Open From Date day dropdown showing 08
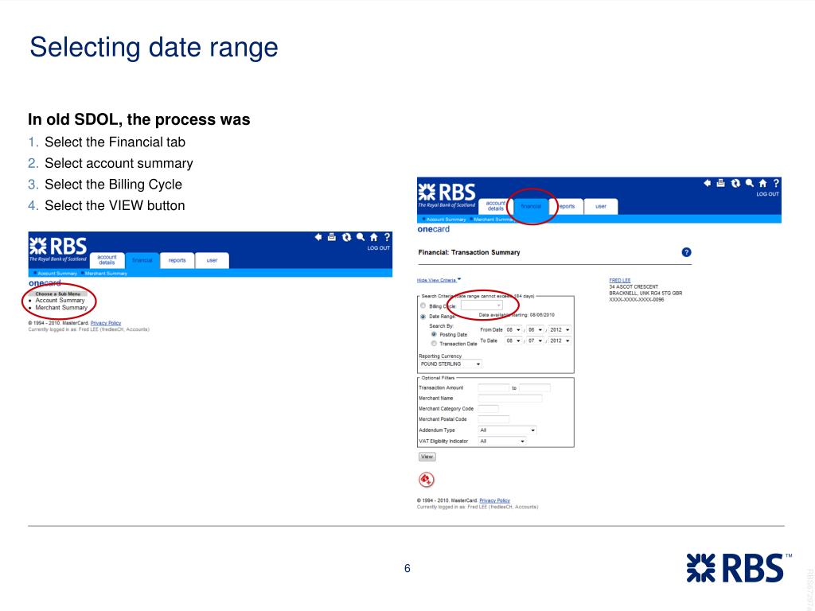 tap(513, 330)
